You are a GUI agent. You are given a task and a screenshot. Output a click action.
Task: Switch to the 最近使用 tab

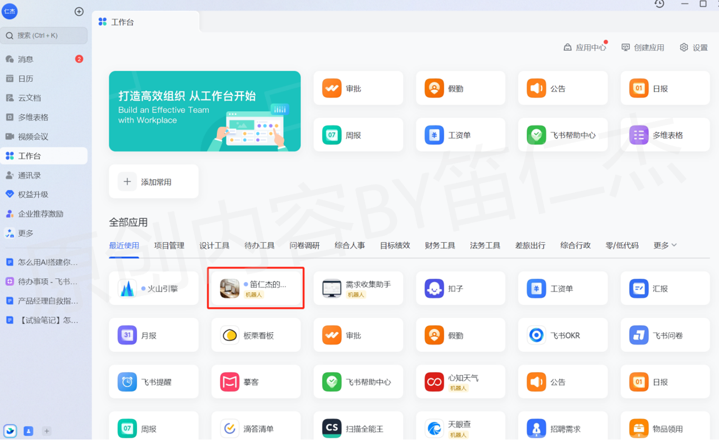124,245
